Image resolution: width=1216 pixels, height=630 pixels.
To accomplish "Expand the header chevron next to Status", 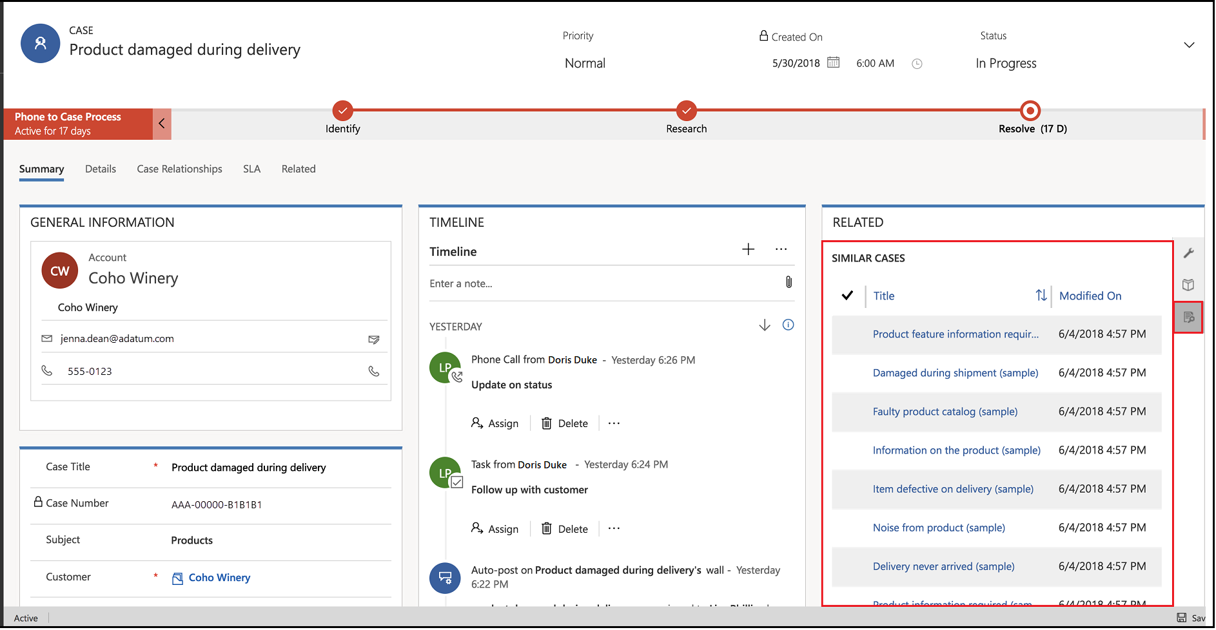I will pos(1189,45).
